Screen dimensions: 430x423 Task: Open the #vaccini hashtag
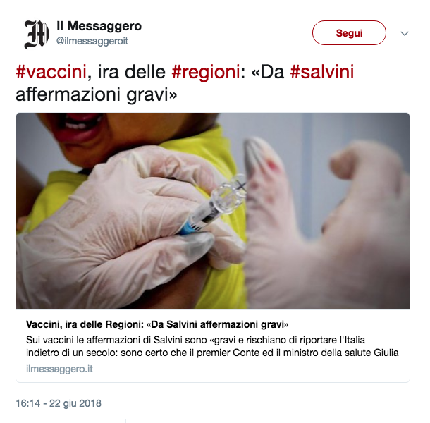[x=51, y=72]
